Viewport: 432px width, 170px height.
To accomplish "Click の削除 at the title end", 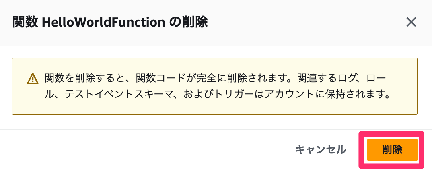I will pos(188,22).
